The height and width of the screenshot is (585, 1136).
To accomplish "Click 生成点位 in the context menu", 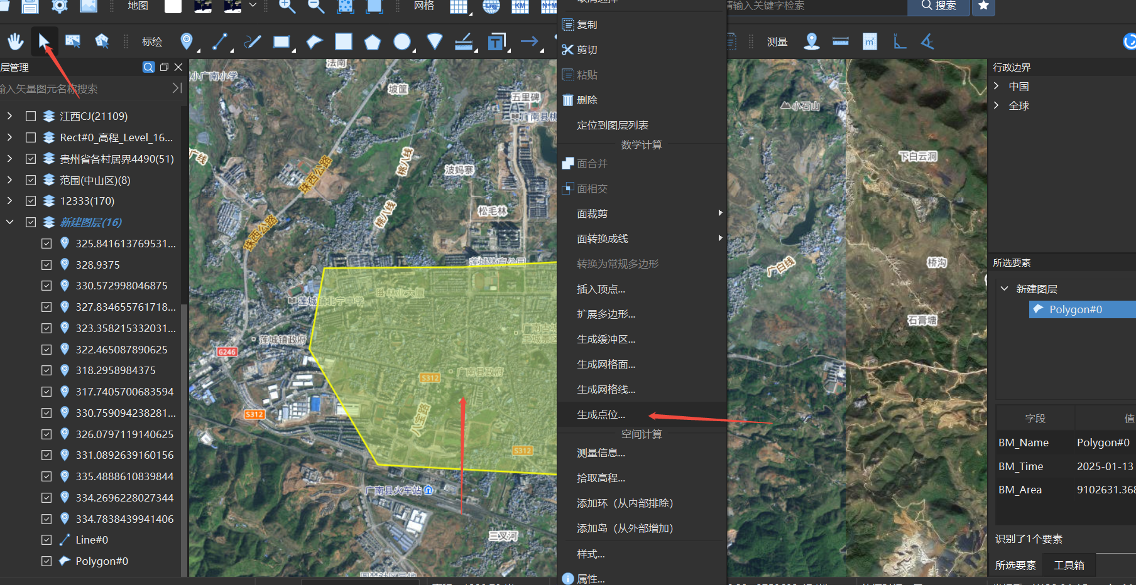I will pyautogui.click(x=601, y=414).
